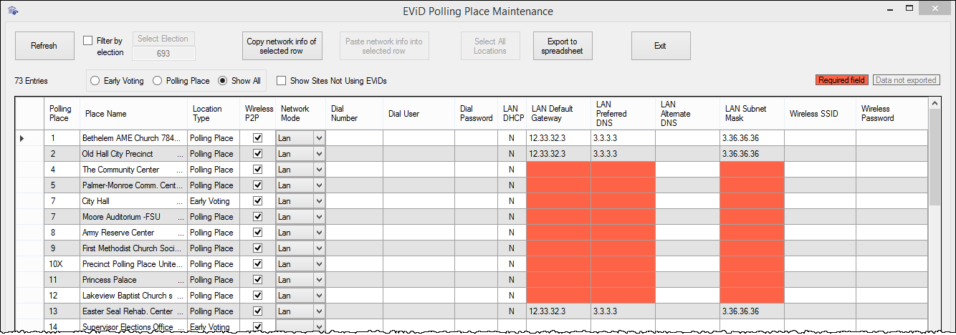Image resolution: width=956 pixels, height=335 pixels.
Task: Toggle Wireless P2P for Army Reserve Center
Action: (x=257, y=233)
